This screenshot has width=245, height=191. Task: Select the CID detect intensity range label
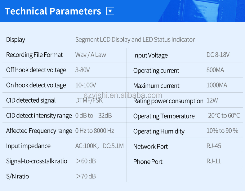[x=39, y=116]
